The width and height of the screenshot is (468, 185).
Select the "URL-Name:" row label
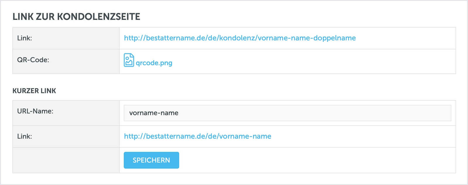35,111
